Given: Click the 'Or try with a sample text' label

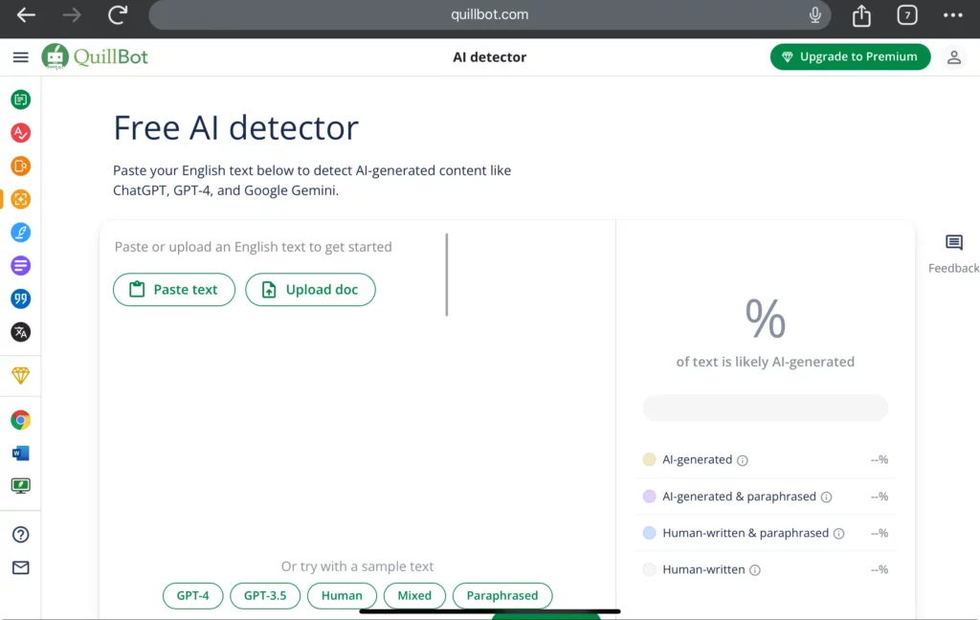Looking at the screenshot, I should (357, 566).
